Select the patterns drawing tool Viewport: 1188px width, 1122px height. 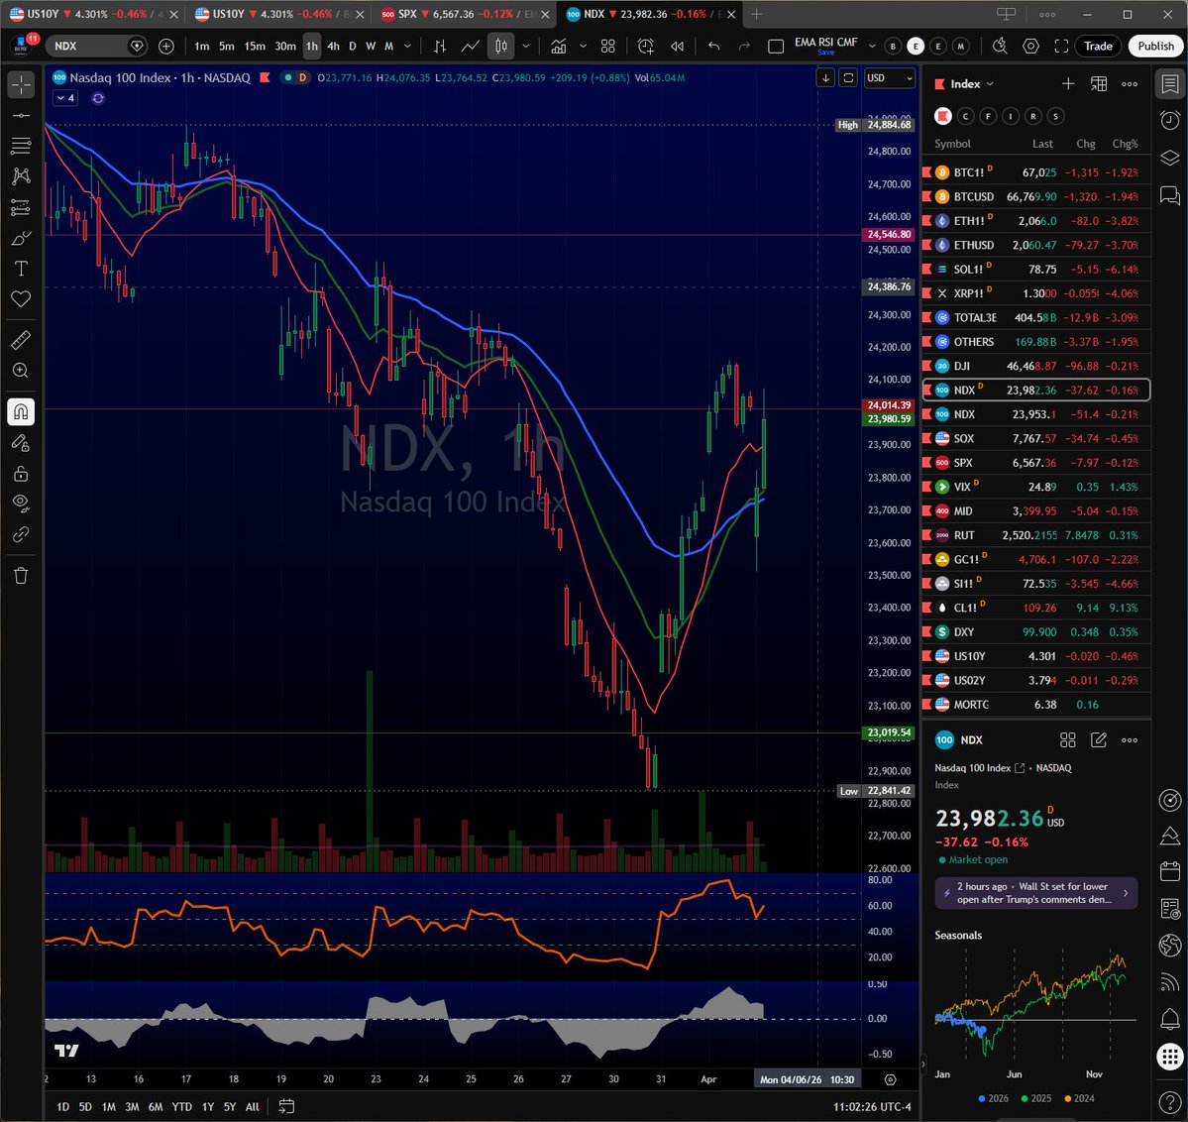[21, 176]
